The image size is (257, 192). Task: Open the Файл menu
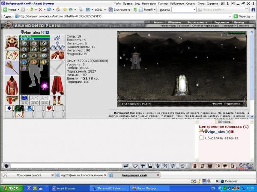coord(117,3)
